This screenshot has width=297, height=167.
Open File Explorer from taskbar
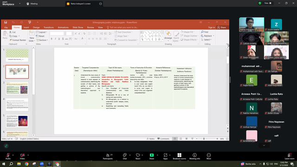[x=19, y=164]
